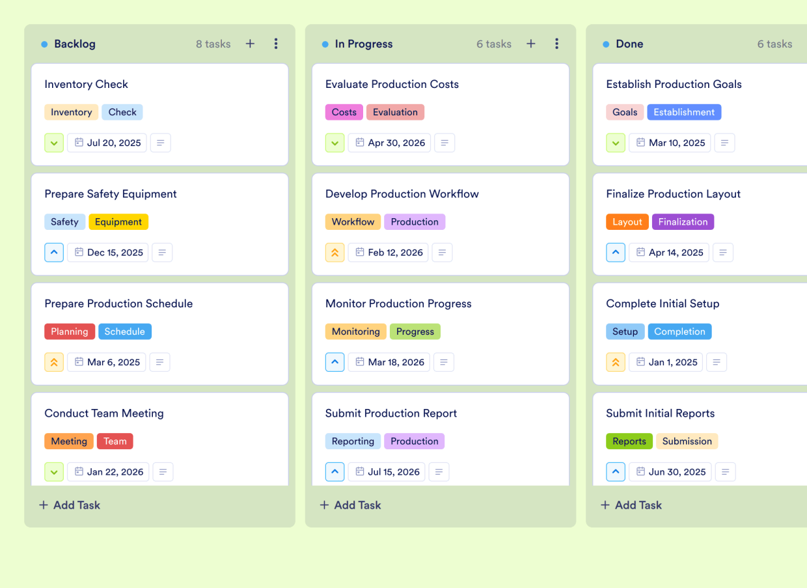
Task: Toggle medium priority on Monitor Production Progress
Action: tap(335, 362)
